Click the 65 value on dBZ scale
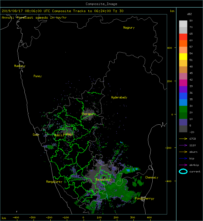 [x=191, y=34]
